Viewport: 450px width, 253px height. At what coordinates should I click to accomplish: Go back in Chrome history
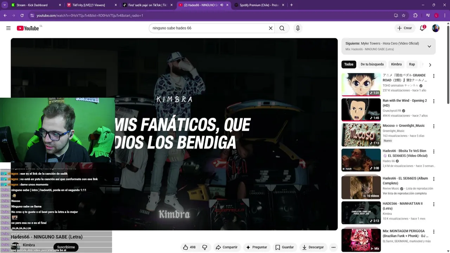coord(5,15)
